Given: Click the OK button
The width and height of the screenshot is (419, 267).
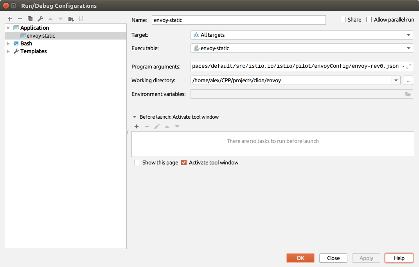Looking at the screenshot, I should point(300,258).
